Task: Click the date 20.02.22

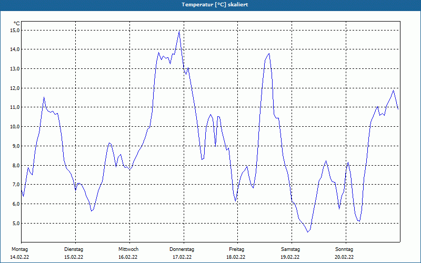Action: (x=344, y=257)
